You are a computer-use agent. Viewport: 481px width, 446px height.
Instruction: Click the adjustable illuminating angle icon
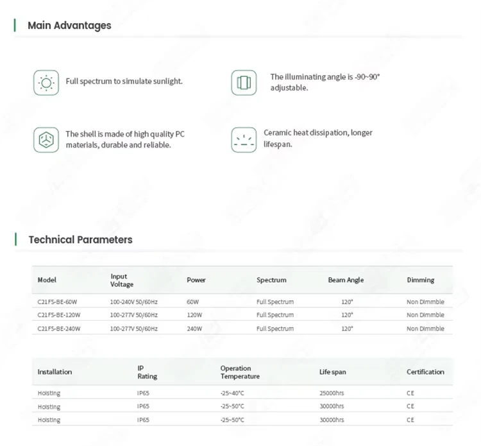[x=244, y=83]
